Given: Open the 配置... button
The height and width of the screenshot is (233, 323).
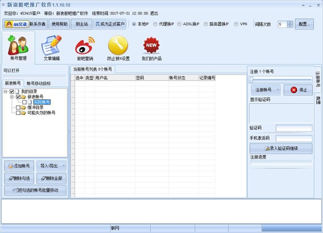Looking at the screenshot, I should point(304,24).
